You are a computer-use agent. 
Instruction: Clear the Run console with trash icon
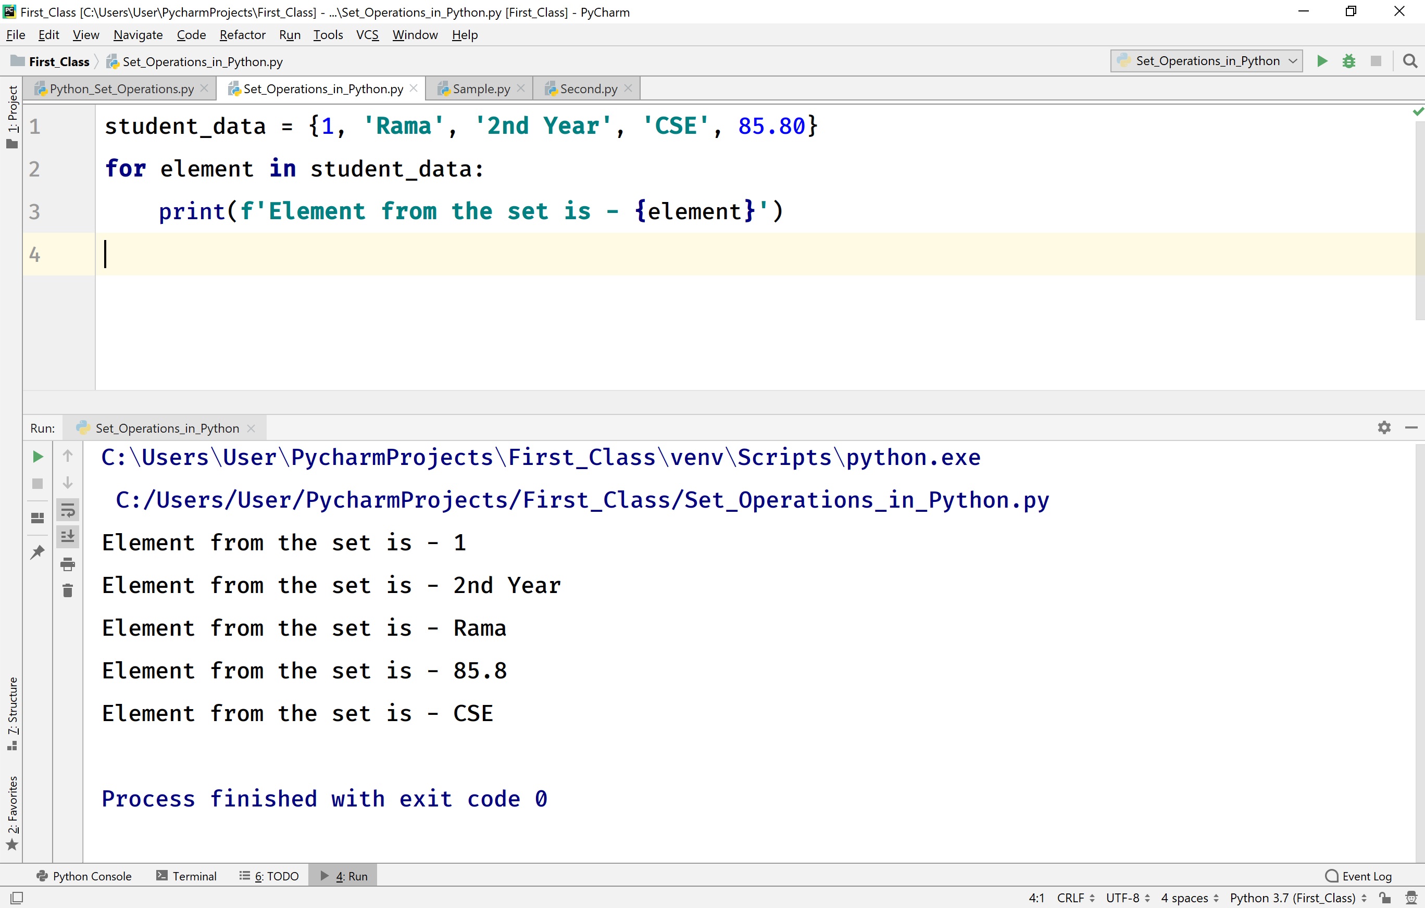[68, 590]
